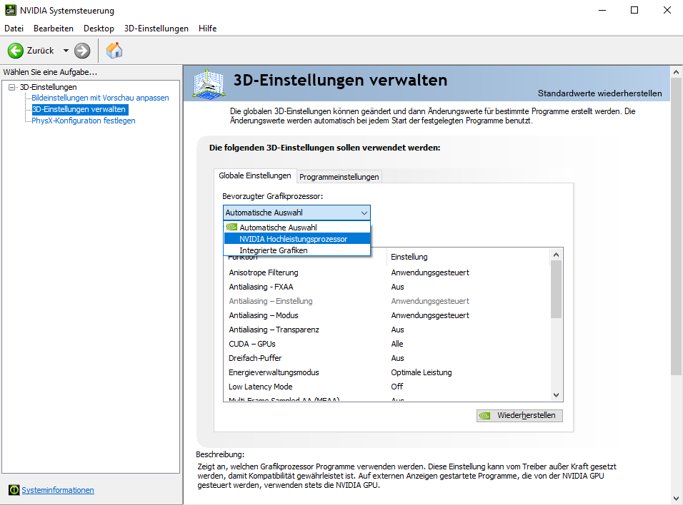Select the Energieverwaltungsmodus row
This screenshot has width=683, height=505.
[387, 372]
